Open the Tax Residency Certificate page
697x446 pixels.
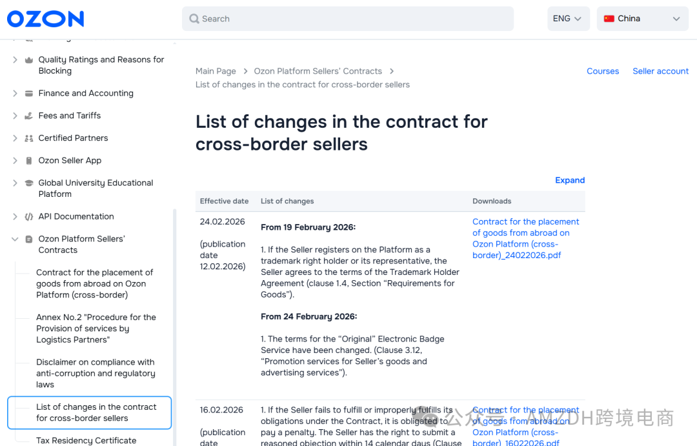point(86,440)
